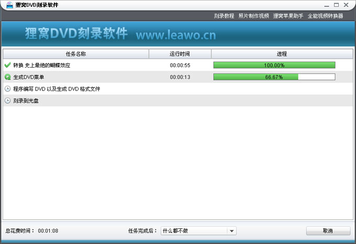Click the 运行时间 column header
This screenshot has width=356, height=244.
(180, 54)
